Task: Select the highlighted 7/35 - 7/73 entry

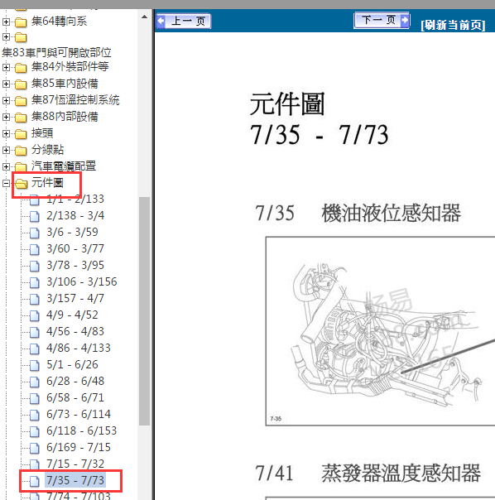Action: point(75,481)
